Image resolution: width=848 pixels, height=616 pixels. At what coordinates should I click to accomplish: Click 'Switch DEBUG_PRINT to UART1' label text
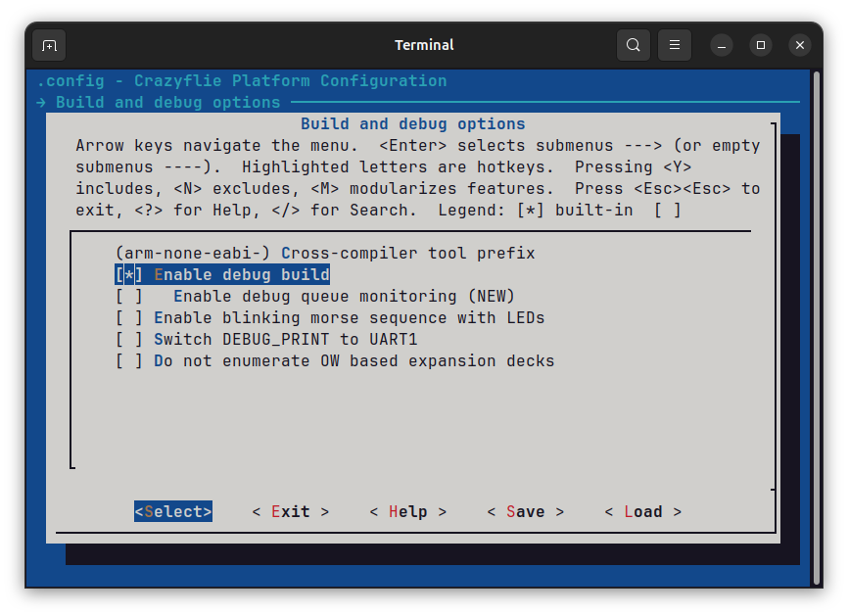286,340
